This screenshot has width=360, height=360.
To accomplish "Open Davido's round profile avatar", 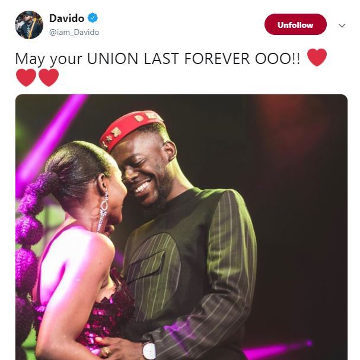I will tap(29, 25).
